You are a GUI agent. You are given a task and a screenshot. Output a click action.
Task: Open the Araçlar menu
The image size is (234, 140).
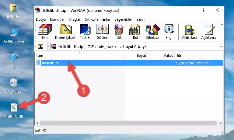(x=75, y=19)
